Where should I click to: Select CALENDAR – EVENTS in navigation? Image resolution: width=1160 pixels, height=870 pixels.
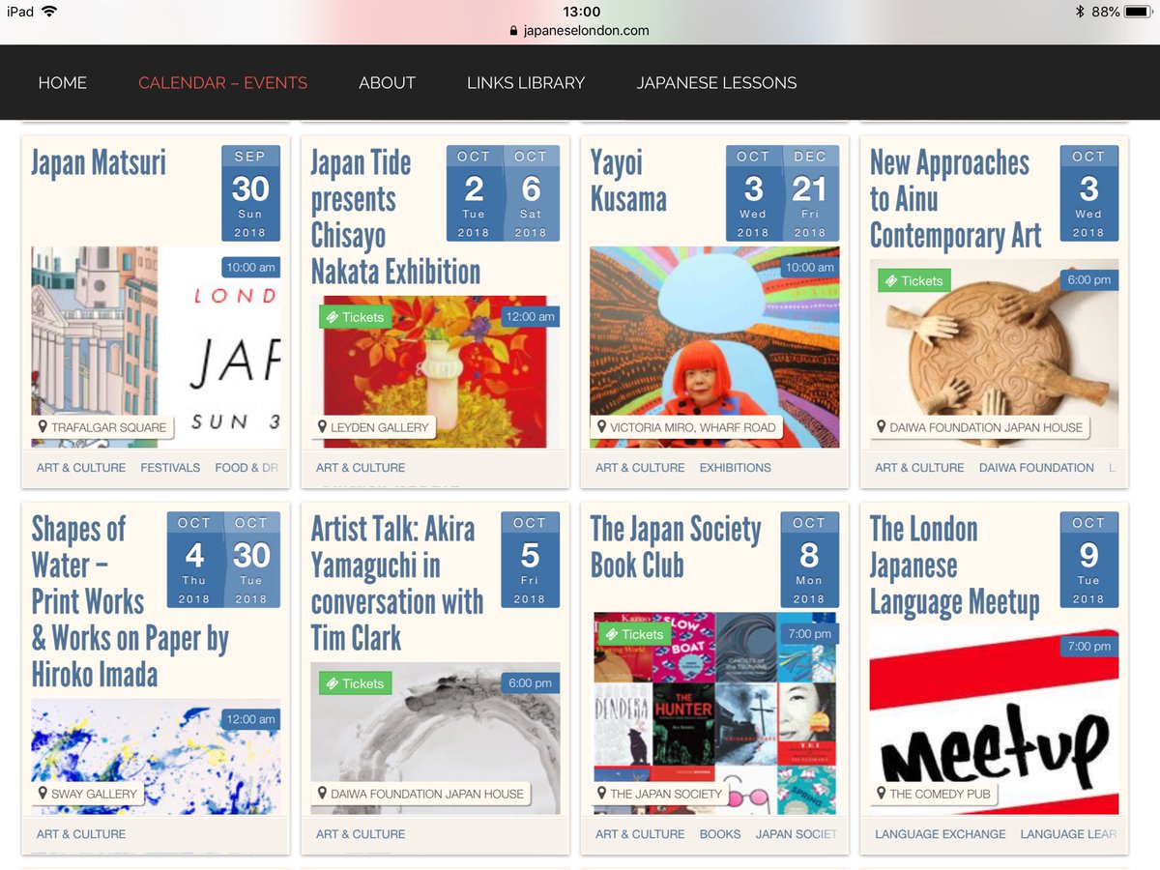point(223,82)
